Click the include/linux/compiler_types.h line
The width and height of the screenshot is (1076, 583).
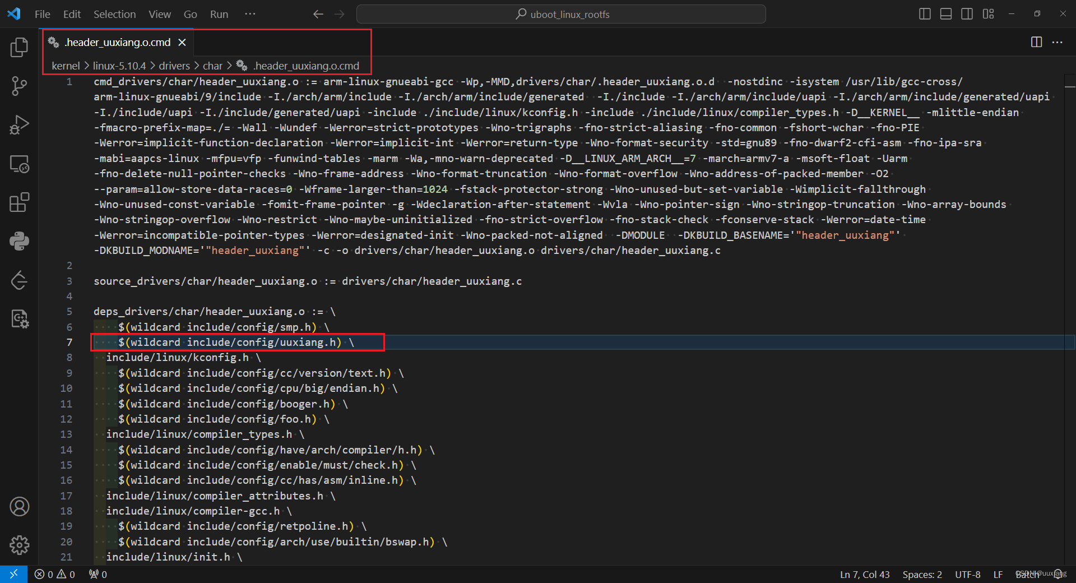tap(205, 434)
